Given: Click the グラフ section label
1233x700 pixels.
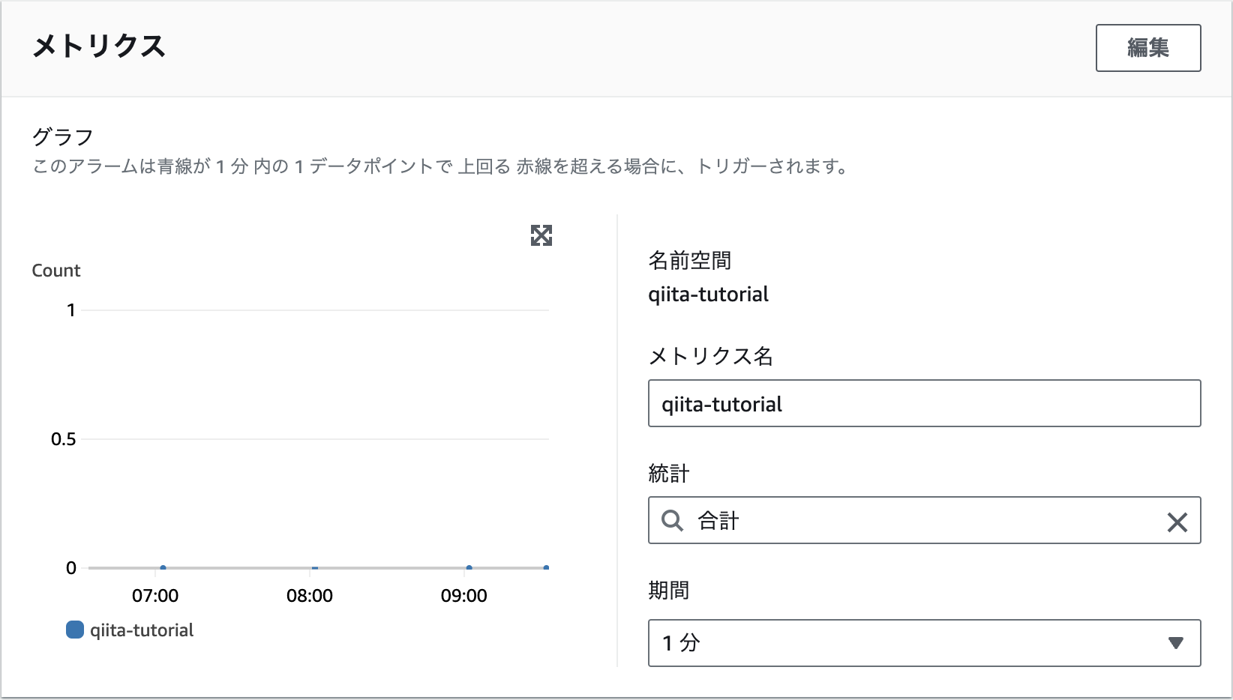Looking at the screenshot, I should click(61, 136).
